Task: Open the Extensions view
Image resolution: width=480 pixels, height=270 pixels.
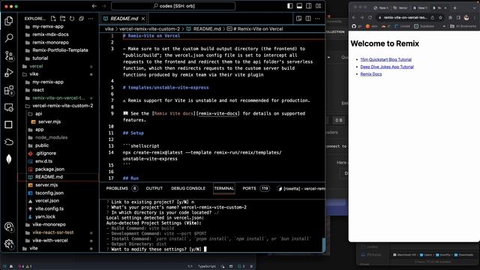Action: coord(9,90)
